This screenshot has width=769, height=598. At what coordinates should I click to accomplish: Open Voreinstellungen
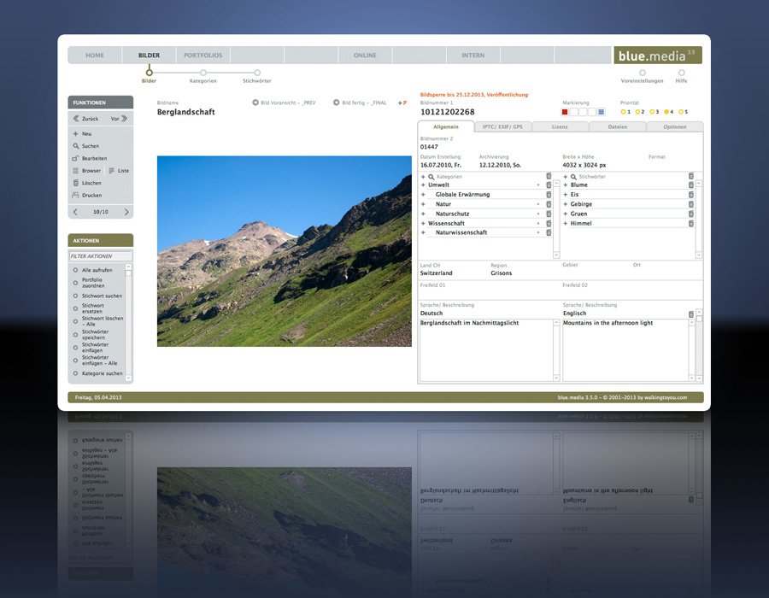(642, 77)
